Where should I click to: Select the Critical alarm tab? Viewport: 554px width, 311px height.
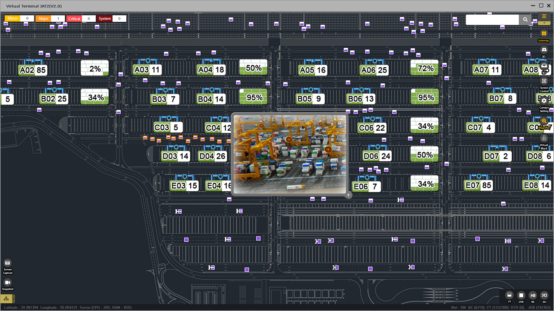[x=74, y=19]
